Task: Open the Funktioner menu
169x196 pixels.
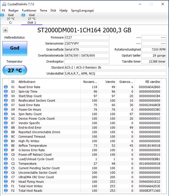Action: coord(29,11)
